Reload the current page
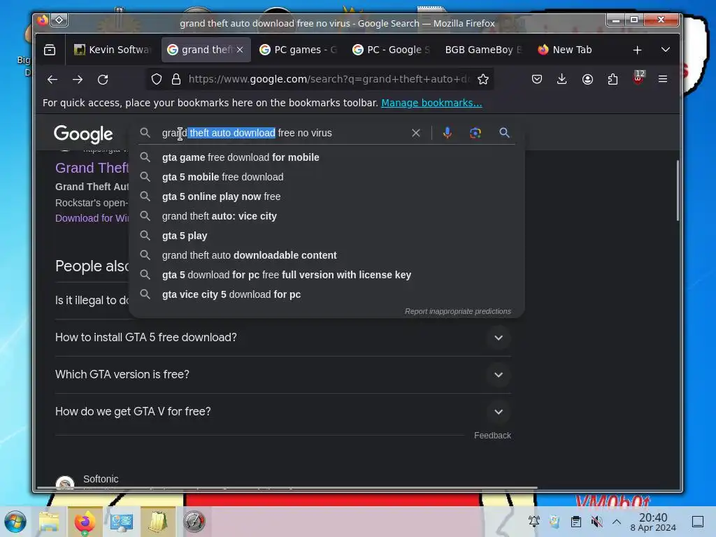 (103, 80)
